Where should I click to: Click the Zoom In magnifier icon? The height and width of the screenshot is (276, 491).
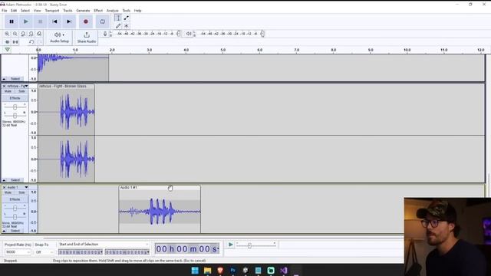click(7, 34)
